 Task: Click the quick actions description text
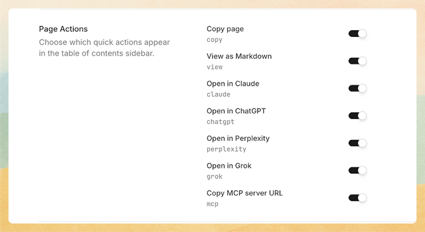[x=104, y=48]
